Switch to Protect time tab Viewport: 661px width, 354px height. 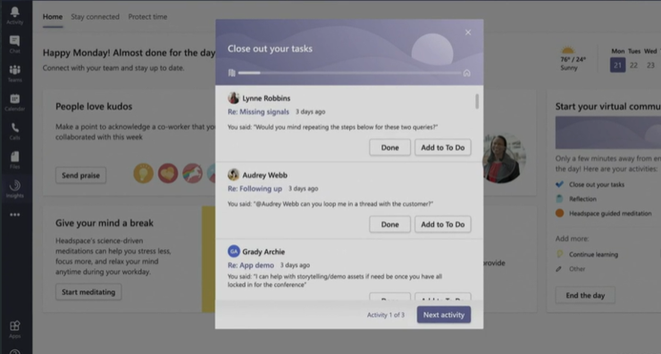147,17
